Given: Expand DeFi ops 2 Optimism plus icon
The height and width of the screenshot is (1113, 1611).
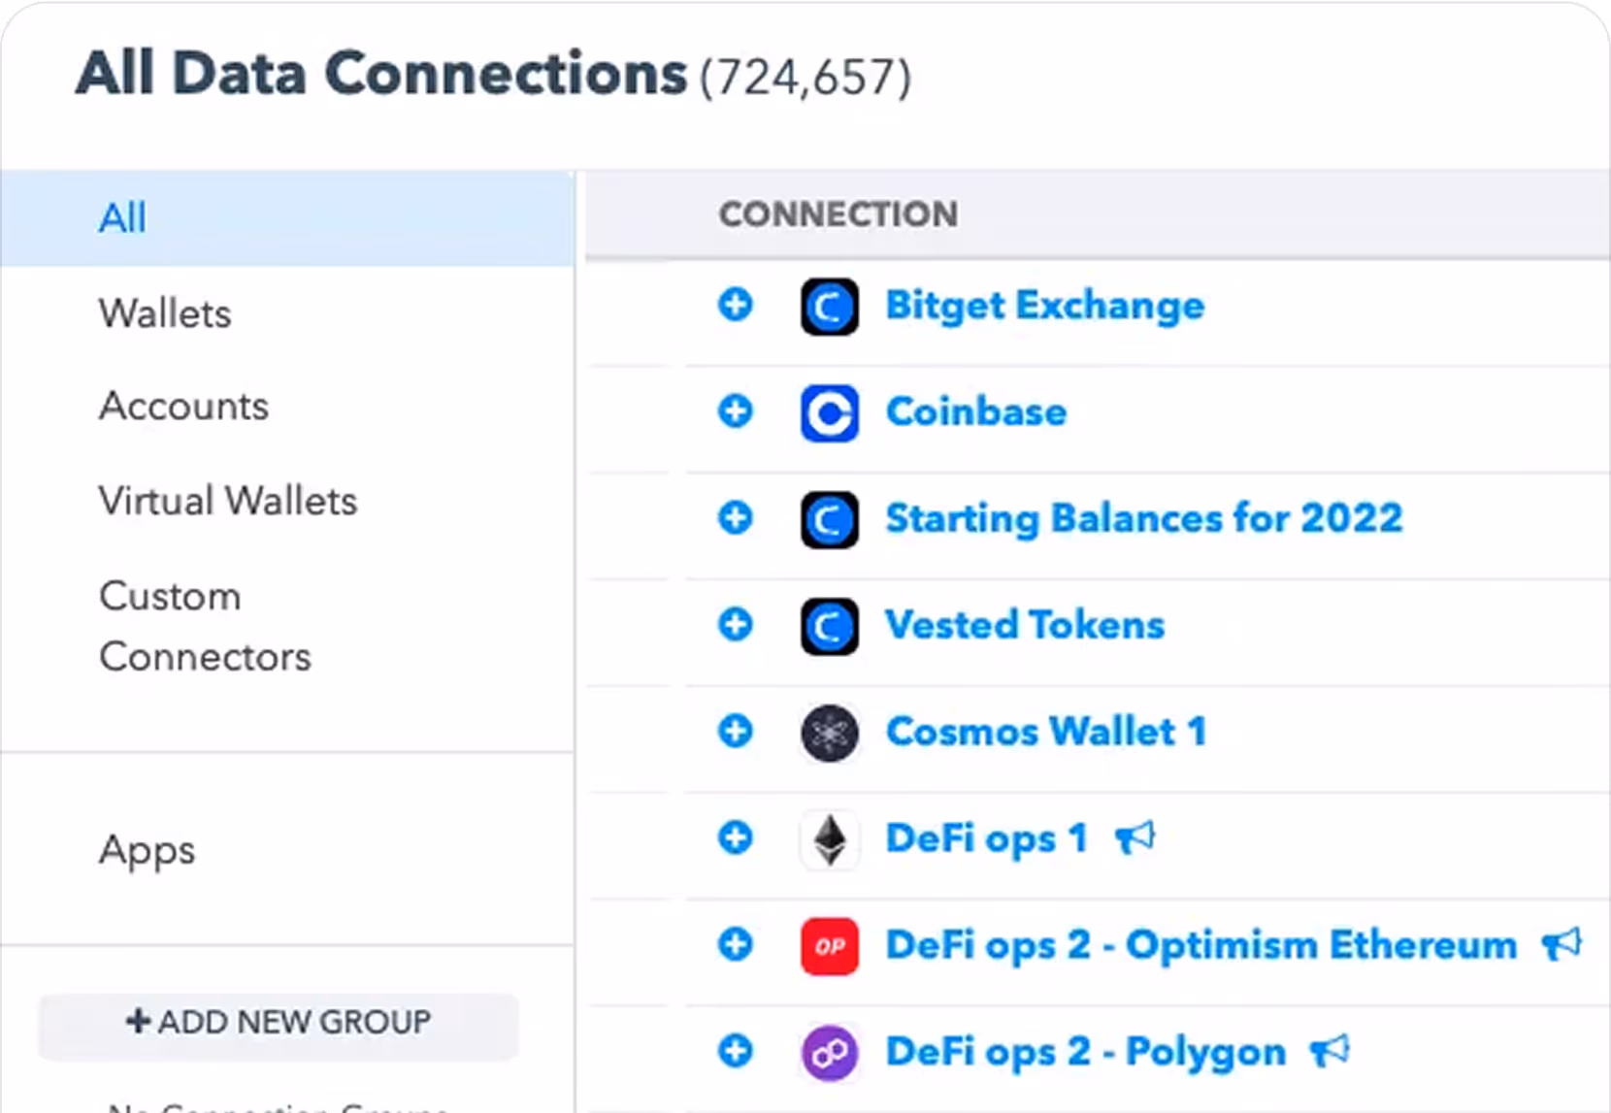Looking at the screenshot, I should pyautogui.click(x=736, y=944).
